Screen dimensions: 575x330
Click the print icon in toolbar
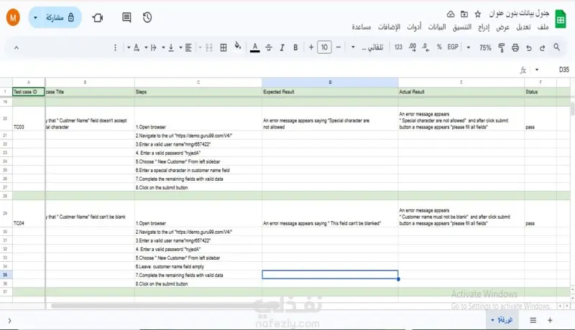pyautogui.click(x=515, y=47)
